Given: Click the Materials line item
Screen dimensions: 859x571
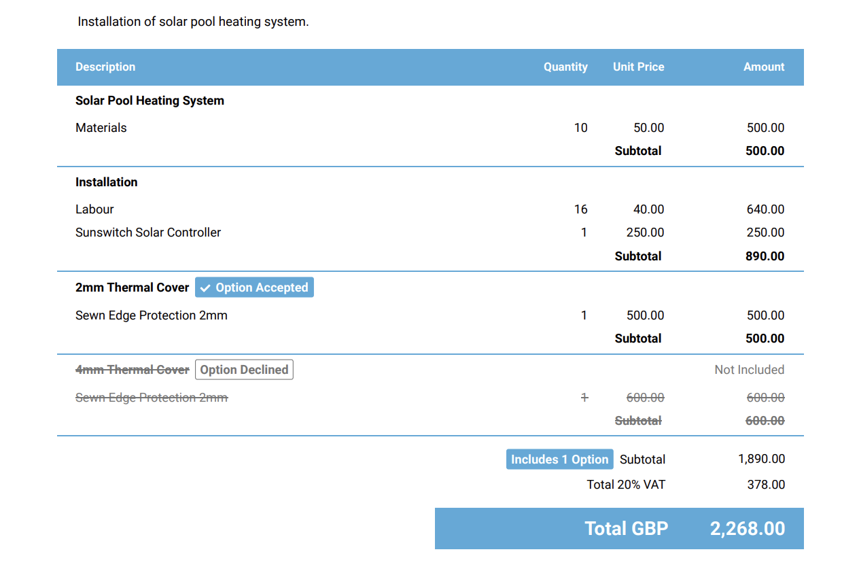Looking at the screenshot, I should 101,128.
